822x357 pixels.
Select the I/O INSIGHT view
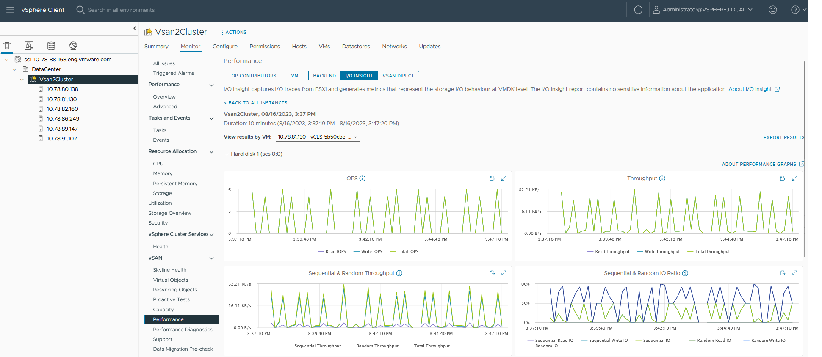coord(359,76)
